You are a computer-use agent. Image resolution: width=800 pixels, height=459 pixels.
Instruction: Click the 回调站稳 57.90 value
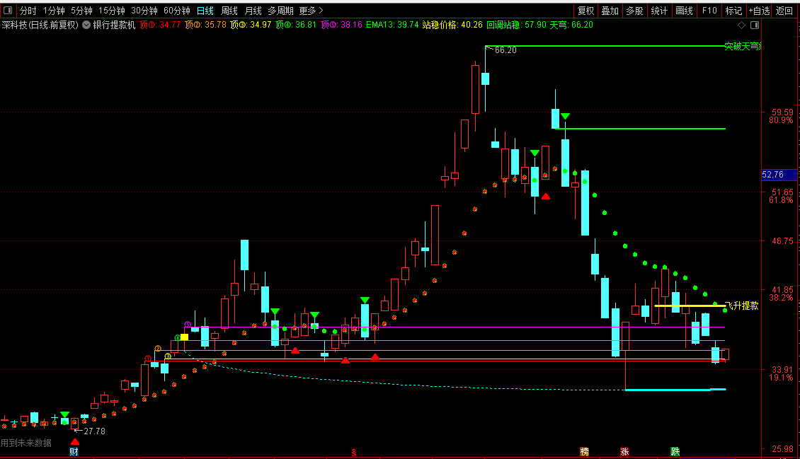[x=516, y=25]
